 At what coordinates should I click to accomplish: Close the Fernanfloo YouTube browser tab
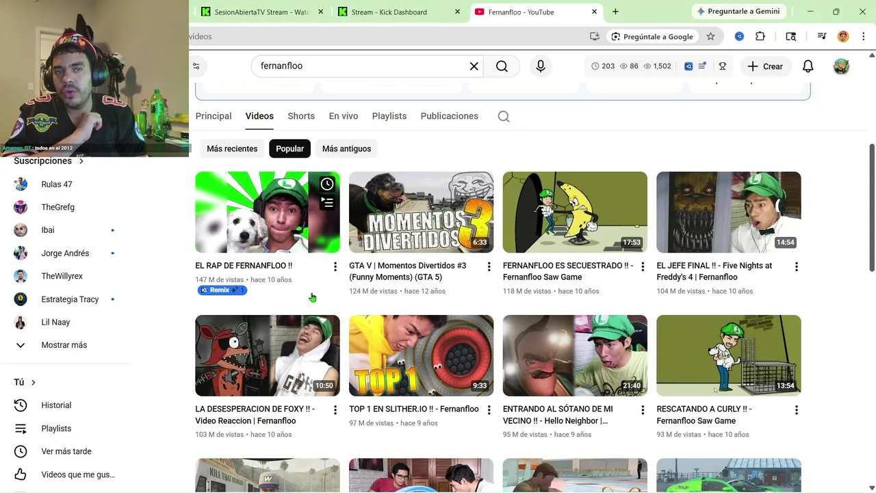[x=594, y=12]
